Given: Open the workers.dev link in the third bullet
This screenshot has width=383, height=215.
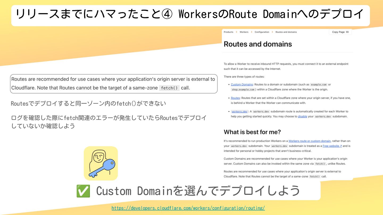Looking at the screenshot, I should (x=239, y=111).
